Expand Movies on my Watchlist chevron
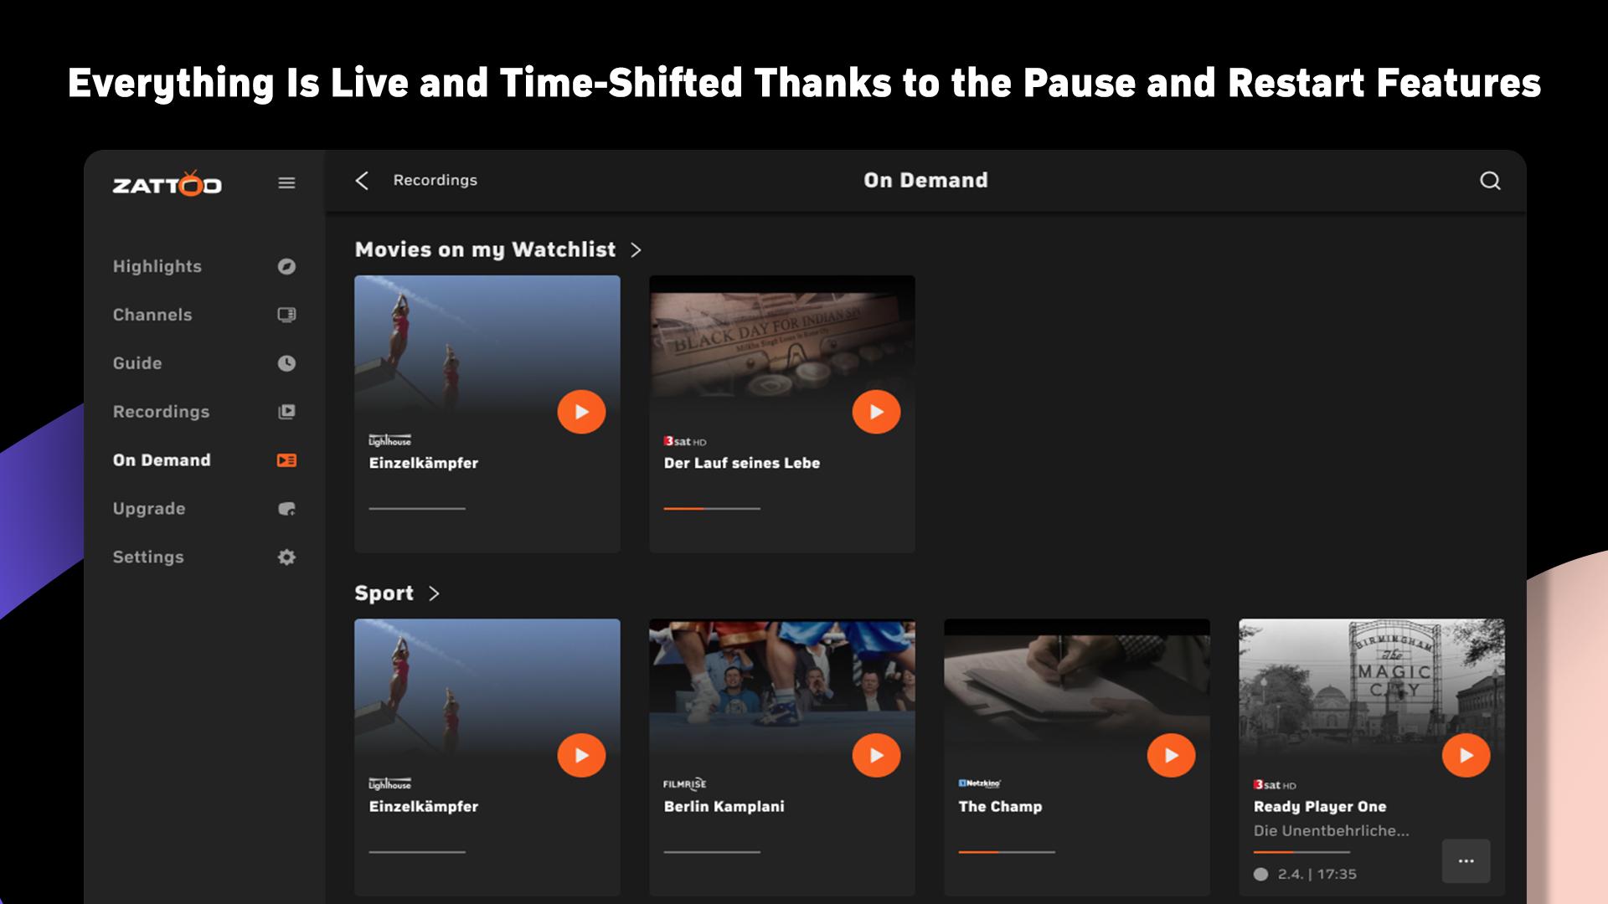1608x904 pixels. pos(636,250)
